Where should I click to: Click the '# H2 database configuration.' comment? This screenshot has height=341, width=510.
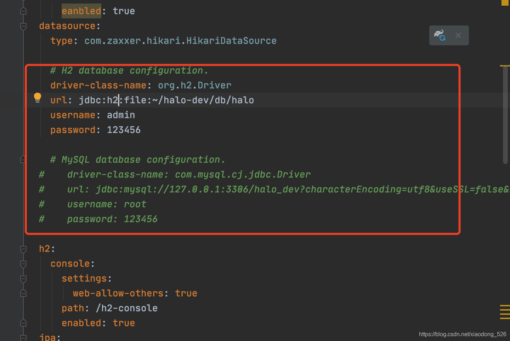click(x=129, y=70)
